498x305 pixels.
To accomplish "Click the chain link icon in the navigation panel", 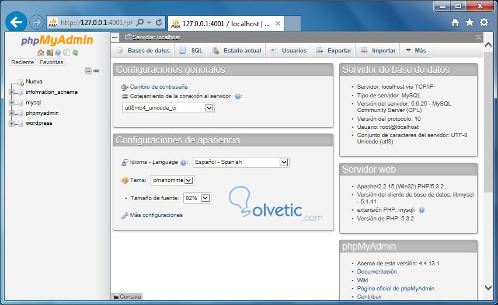I will pos(96,71).
